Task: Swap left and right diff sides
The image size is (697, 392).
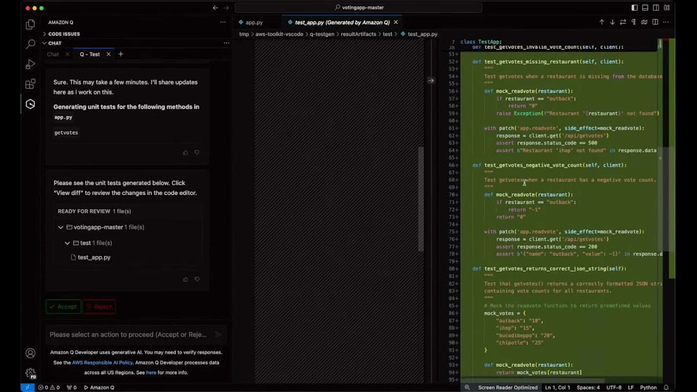Action: 623,22
